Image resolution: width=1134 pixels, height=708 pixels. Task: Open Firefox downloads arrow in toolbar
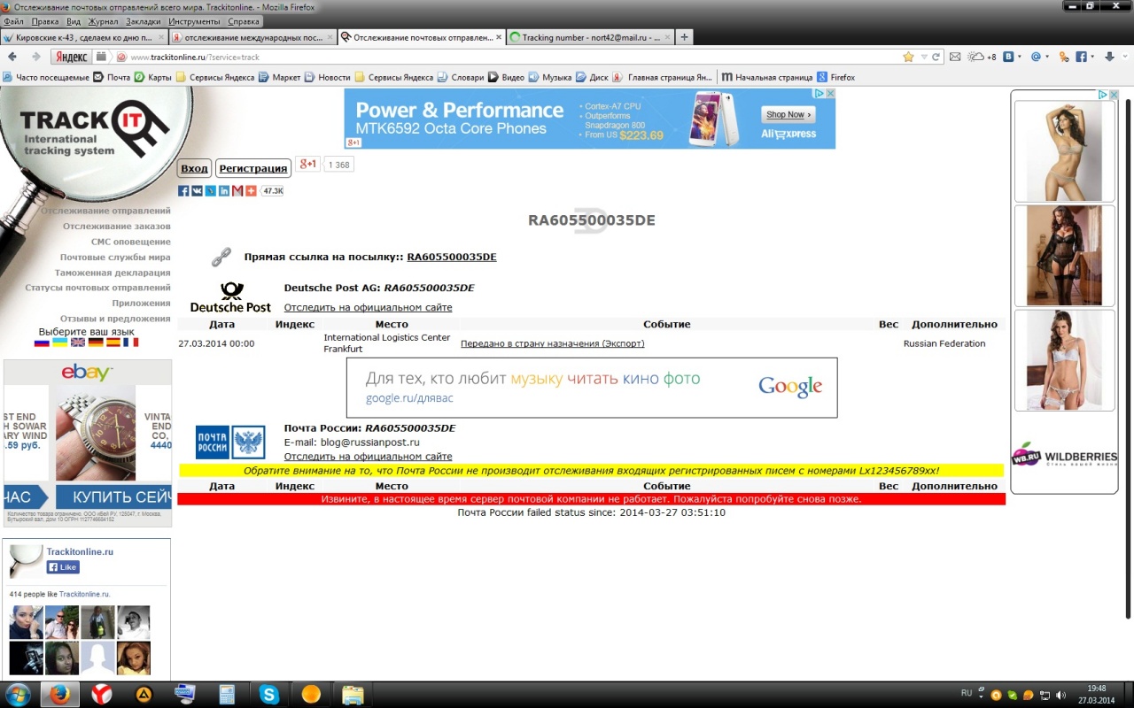[1109, 57]
